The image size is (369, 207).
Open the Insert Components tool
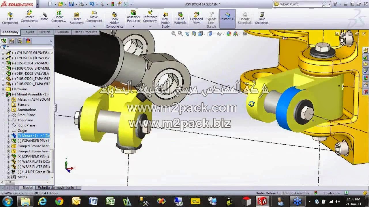pyautogui.click(x=29, y=17)
